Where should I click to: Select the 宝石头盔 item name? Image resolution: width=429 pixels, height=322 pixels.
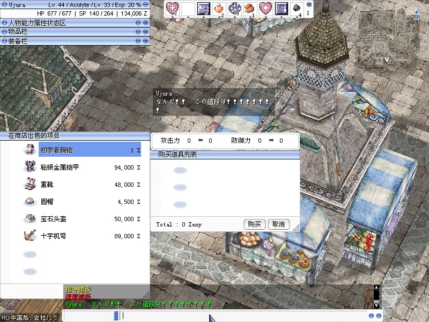pyautogui.click(x=53, y=219)
